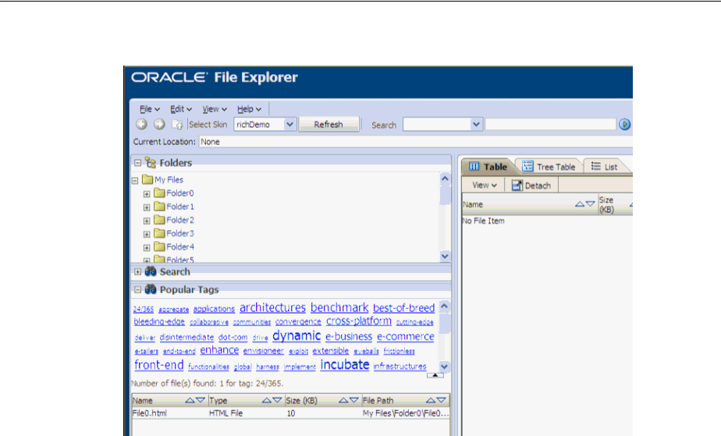Expand the Folder1 tree node

coord(147,207)
